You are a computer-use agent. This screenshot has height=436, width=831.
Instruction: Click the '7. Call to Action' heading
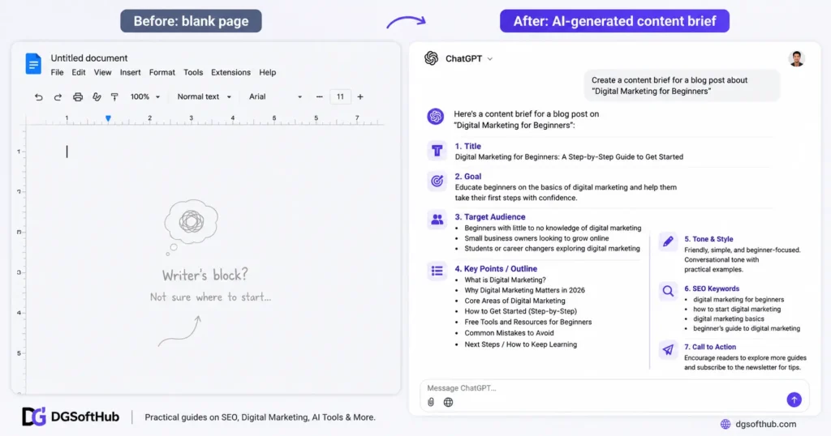pos(710,347)
